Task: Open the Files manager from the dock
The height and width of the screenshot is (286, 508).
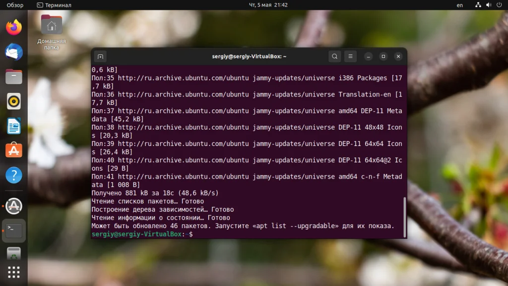Action: 13,76
